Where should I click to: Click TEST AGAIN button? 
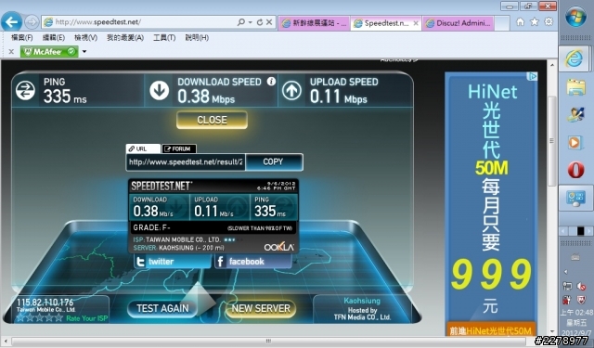162,309
